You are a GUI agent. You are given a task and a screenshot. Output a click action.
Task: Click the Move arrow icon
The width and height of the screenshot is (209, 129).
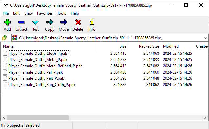(64, 22)
